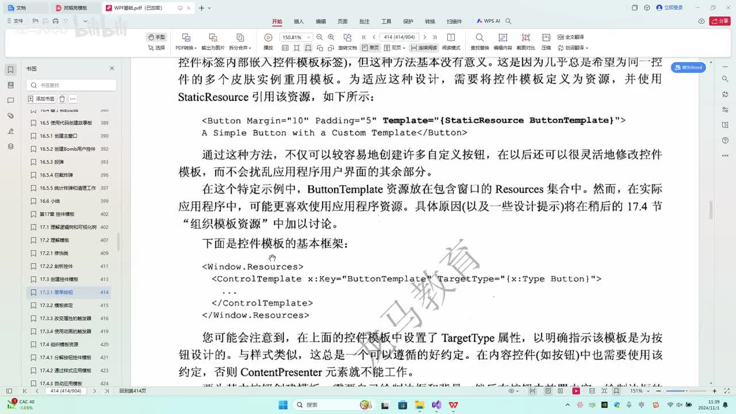Delete bookmark with trash icon
The width and height of the screenshot is (736, 414).
(x=63, y=99)
